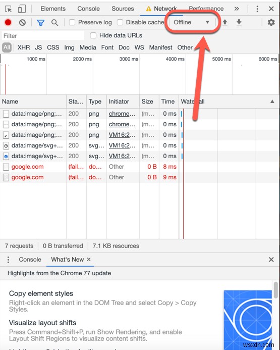This screenshot has width=280, height=350.
Task: Select the All filter type
Action: click(x=7, y=47)
